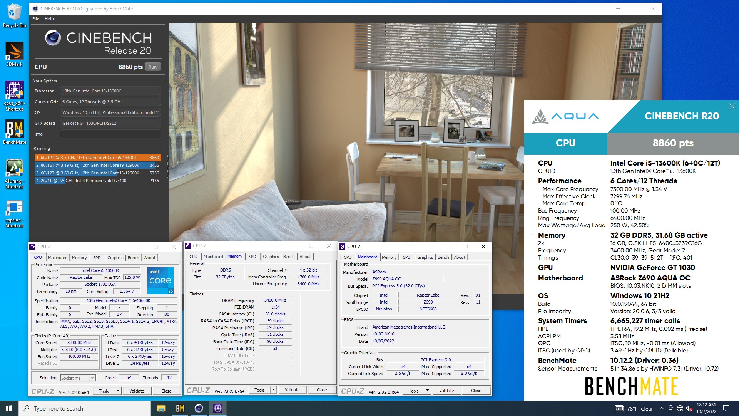739x416 pixels.
Task: Click Close button in left CPU-Z window
Action: (x=166, y=391)
